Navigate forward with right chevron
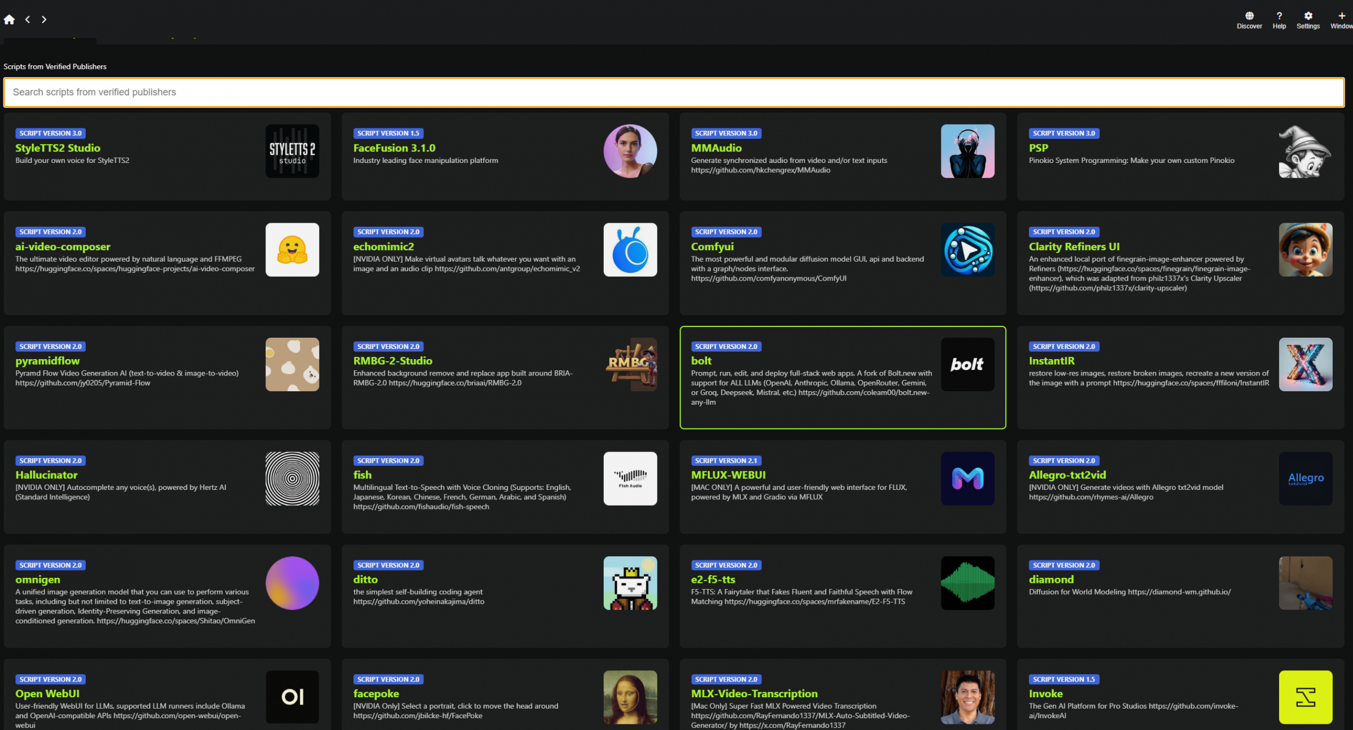 [44, 20]
